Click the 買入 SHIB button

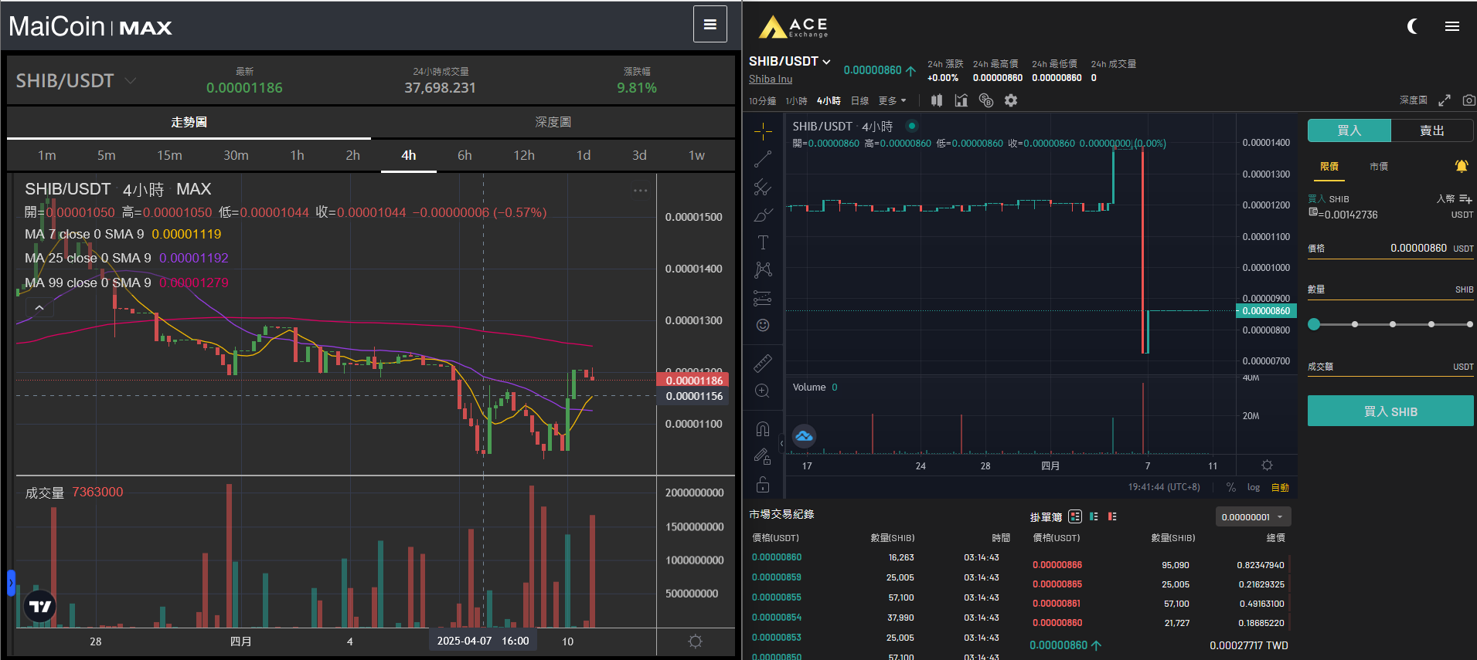1390,411
